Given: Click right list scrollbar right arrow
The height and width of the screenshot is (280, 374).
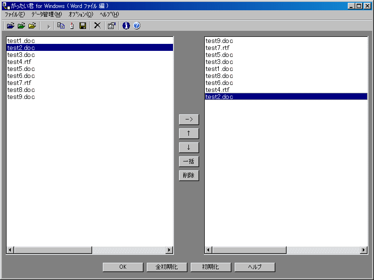Looking at the screenshot, I should point(364,250).
